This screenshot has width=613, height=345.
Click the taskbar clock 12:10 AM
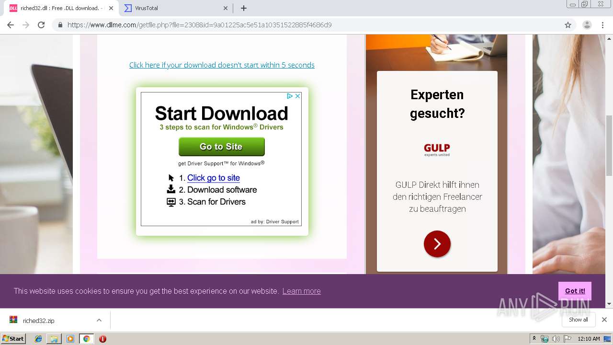(589, 339)
